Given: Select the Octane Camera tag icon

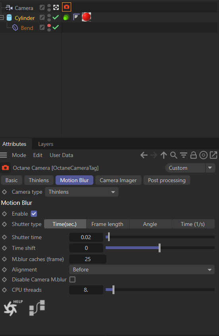Looking at the screenshot, I should click(66, 7).
